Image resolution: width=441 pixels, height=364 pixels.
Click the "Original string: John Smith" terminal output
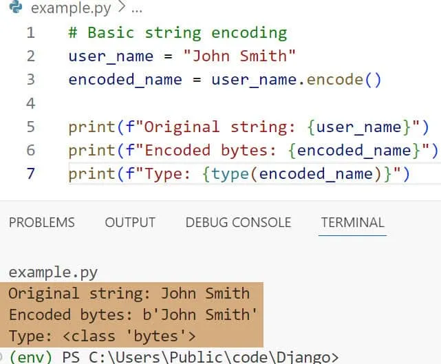point(129,294)
